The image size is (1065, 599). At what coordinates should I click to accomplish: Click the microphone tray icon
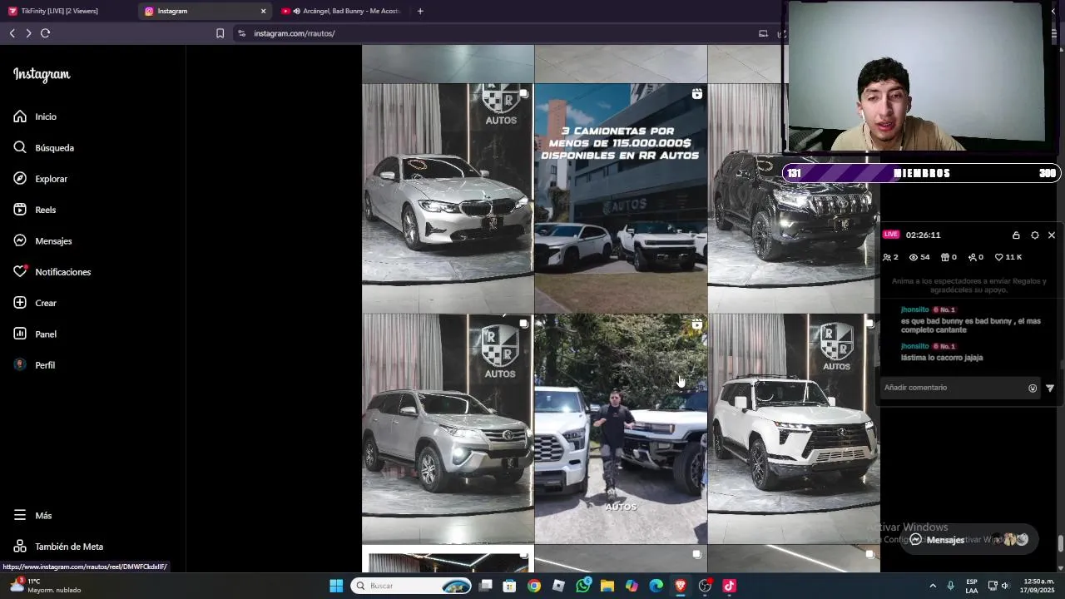951,586
